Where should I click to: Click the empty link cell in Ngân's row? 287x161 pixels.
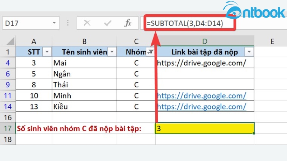(x=205, y=74)
